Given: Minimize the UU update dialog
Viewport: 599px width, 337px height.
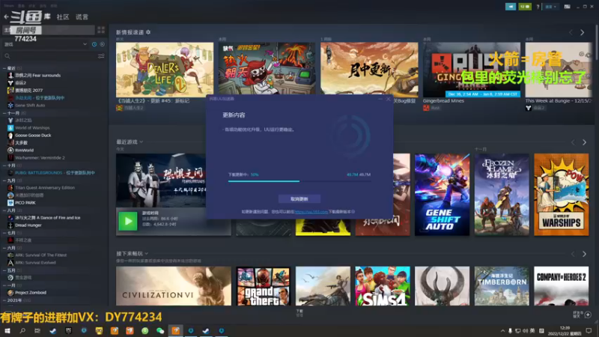Looking at the screenshot, I should point(380,99).
